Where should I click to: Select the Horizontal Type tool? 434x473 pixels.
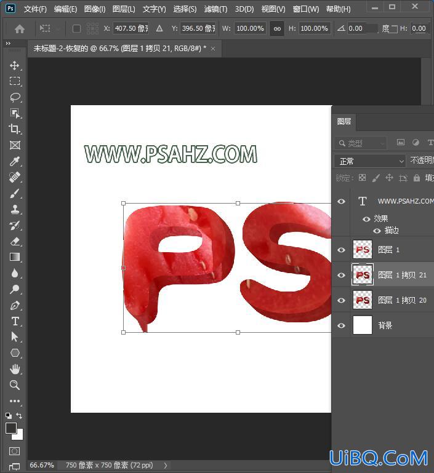click(x=15, y=321)
